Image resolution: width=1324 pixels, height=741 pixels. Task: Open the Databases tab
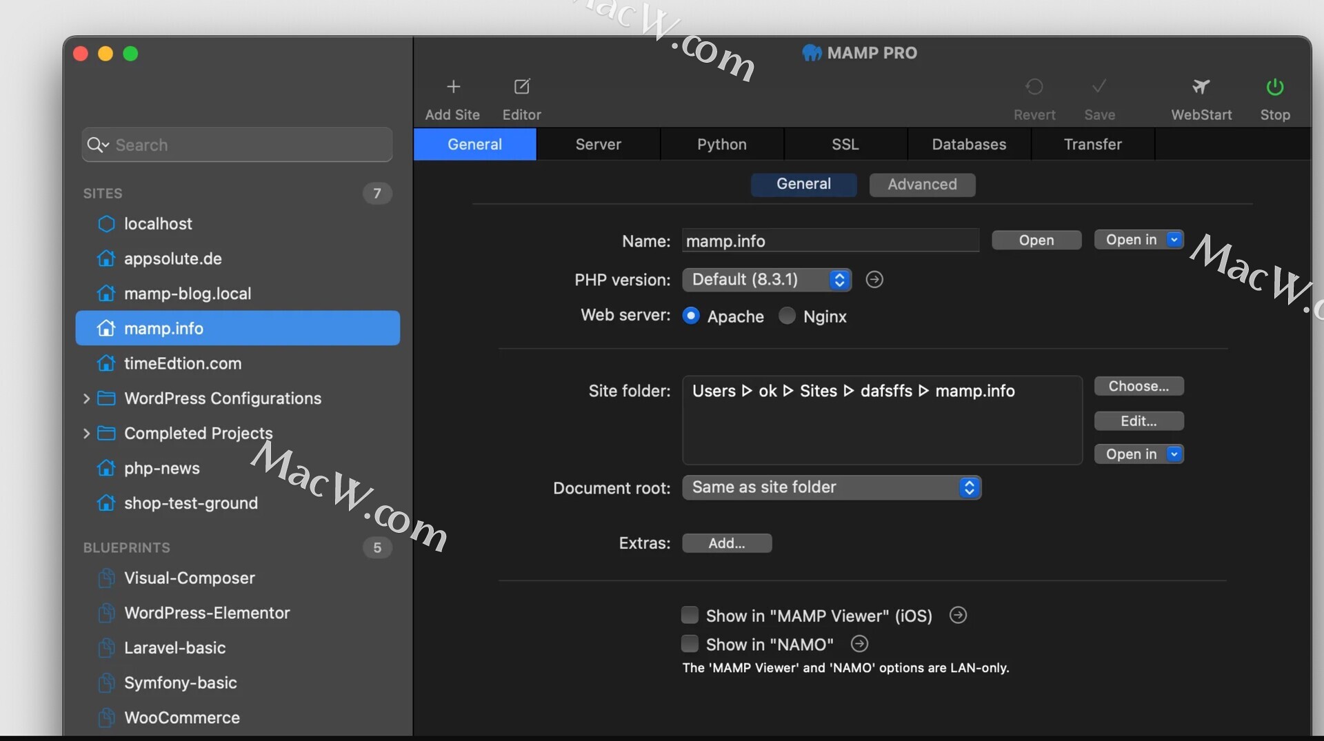(969, 144)
